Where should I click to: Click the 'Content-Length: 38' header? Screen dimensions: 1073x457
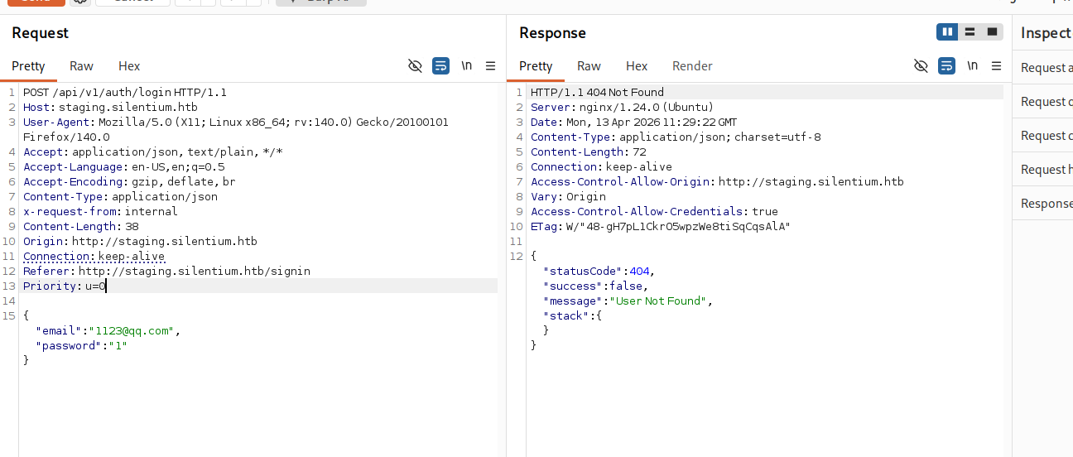tap(81, 227)
